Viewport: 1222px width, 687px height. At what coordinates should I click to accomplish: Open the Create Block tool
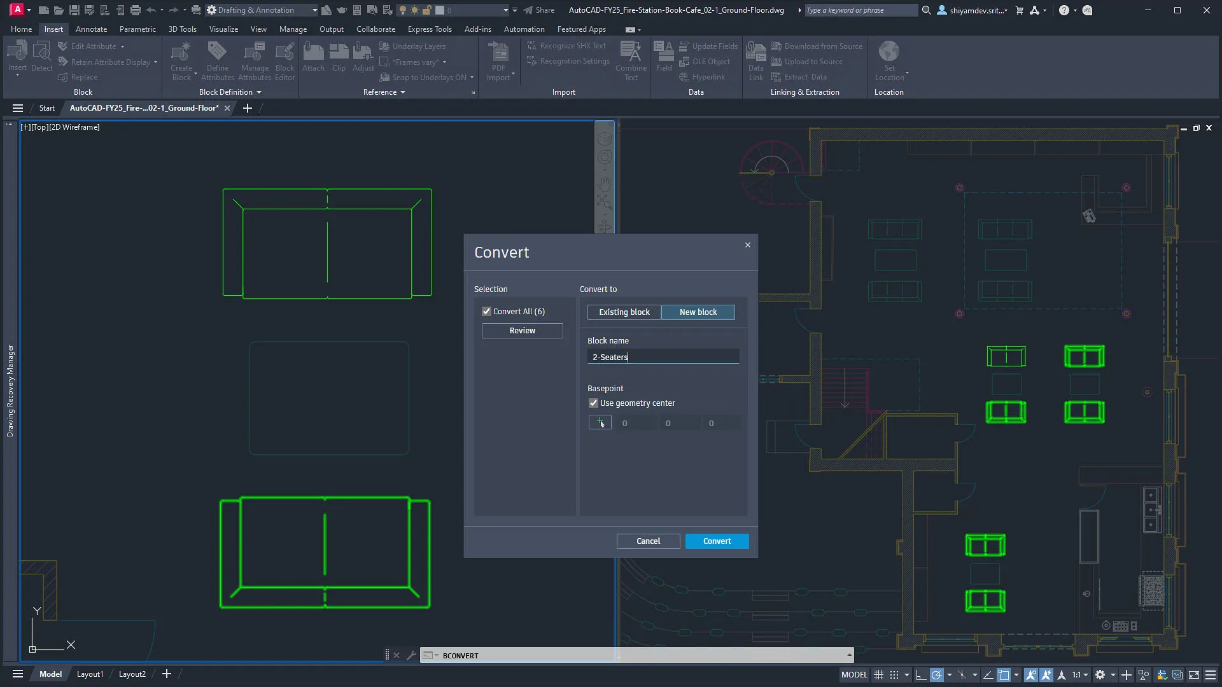181,60
